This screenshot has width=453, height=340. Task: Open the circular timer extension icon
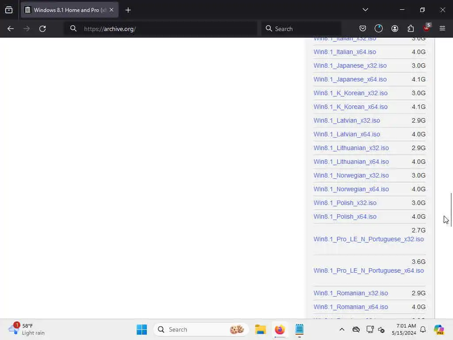coord(379,28)
